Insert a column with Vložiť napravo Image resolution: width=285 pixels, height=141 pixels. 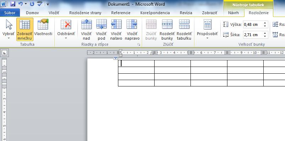[132, 29]
